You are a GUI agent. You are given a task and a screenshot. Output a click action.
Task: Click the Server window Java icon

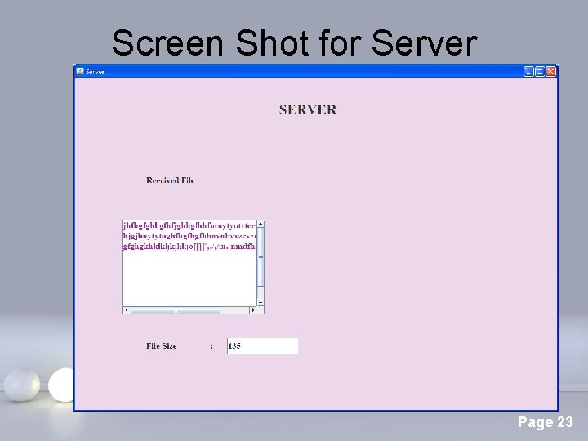tap(80, 71)
